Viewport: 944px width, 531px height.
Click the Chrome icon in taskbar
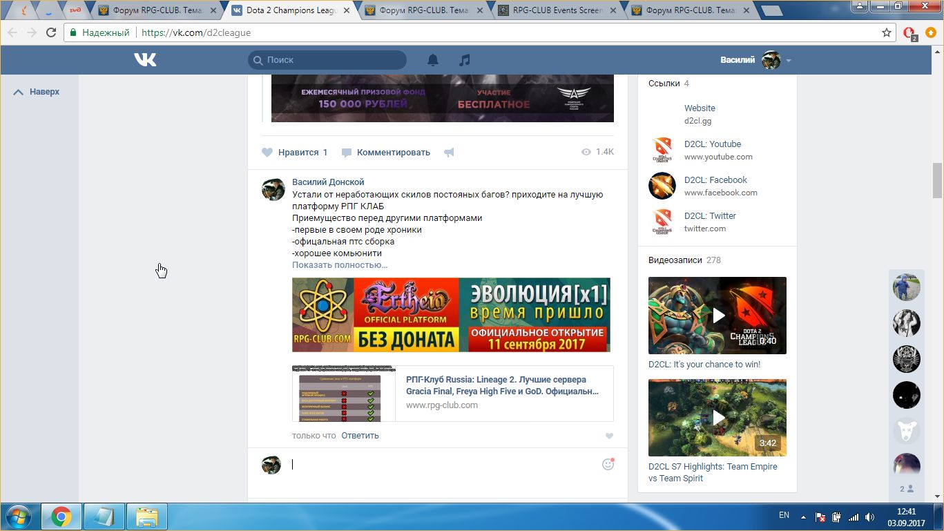(x=61, y=516)
